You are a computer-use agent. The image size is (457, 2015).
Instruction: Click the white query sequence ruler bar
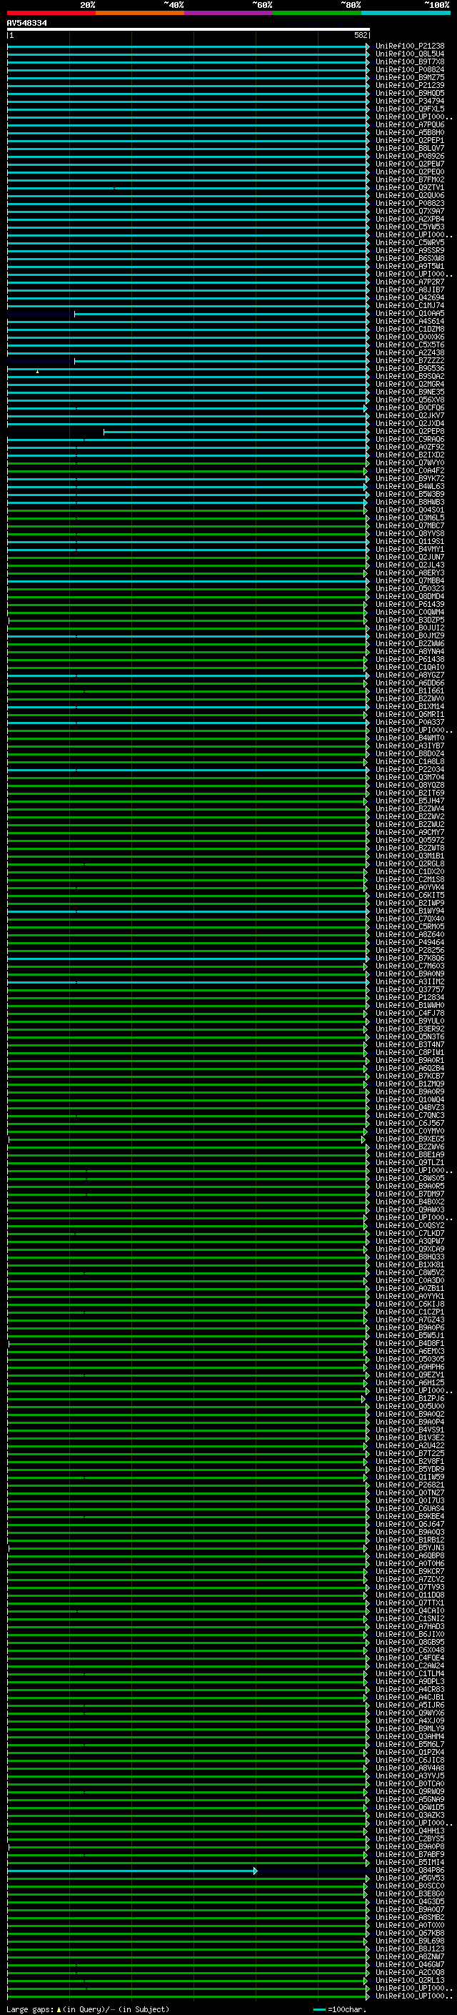(189, 30)
